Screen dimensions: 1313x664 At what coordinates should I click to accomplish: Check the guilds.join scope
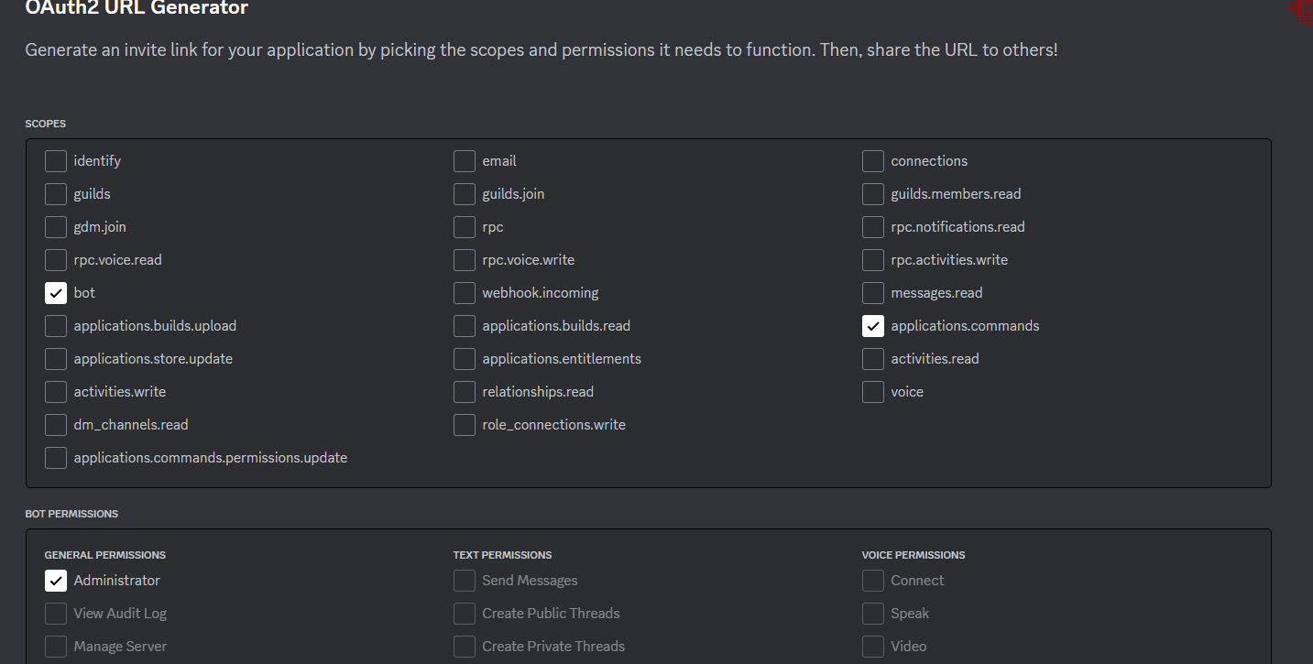(x=465, y=194)
